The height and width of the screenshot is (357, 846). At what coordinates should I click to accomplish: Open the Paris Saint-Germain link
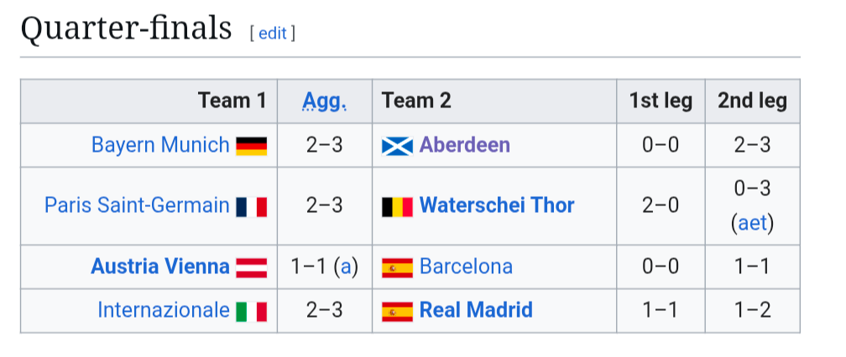(137, 205)
